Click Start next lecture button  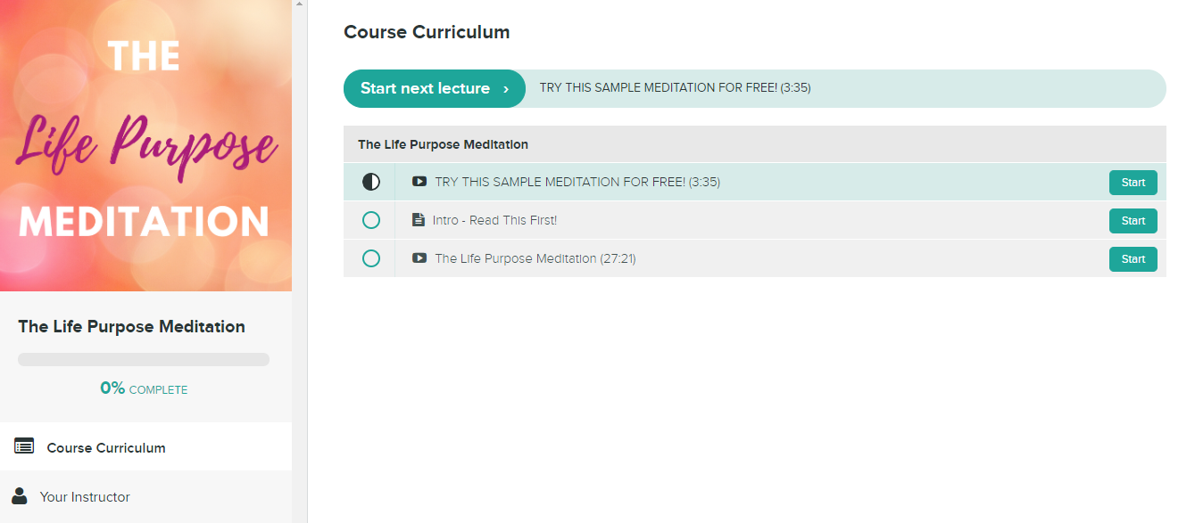[435, 88]
